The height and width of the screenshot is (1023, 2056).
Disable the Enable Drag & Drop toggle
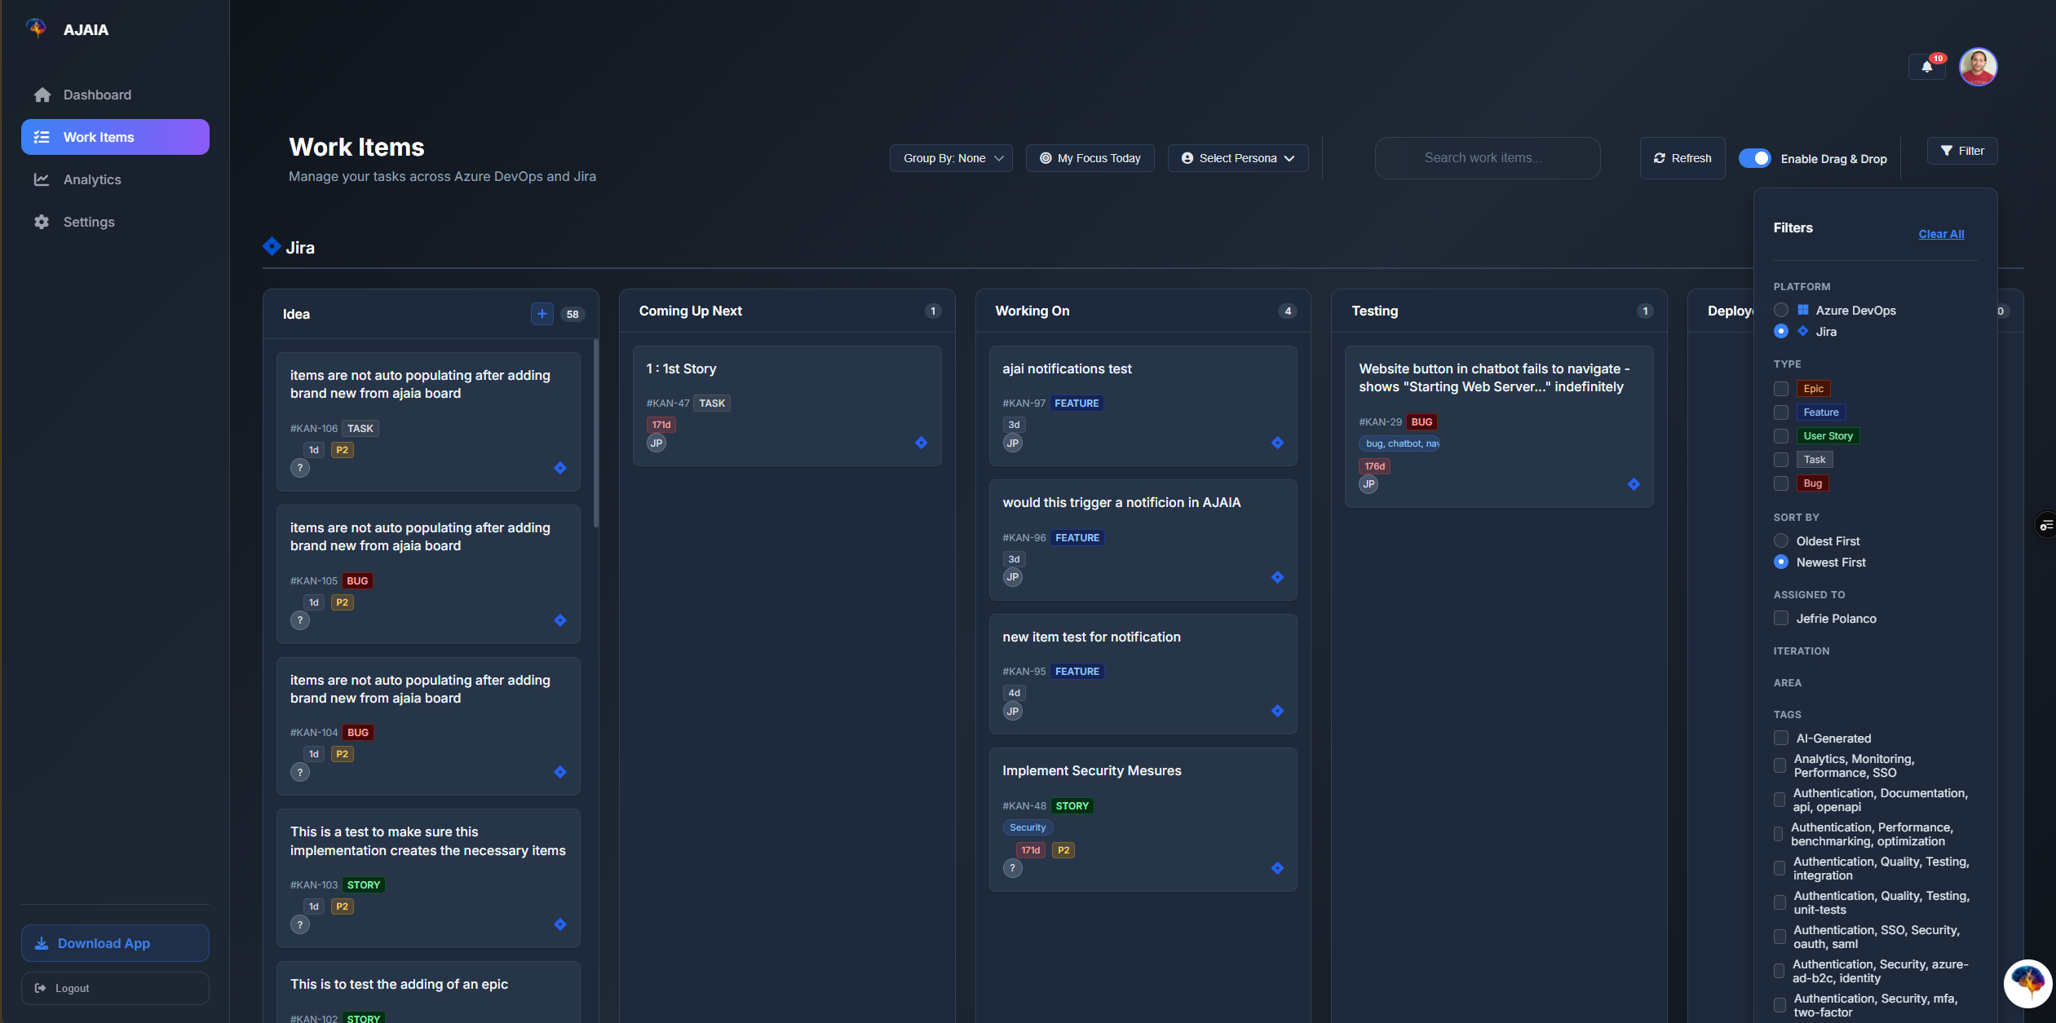coord(1757,158)
